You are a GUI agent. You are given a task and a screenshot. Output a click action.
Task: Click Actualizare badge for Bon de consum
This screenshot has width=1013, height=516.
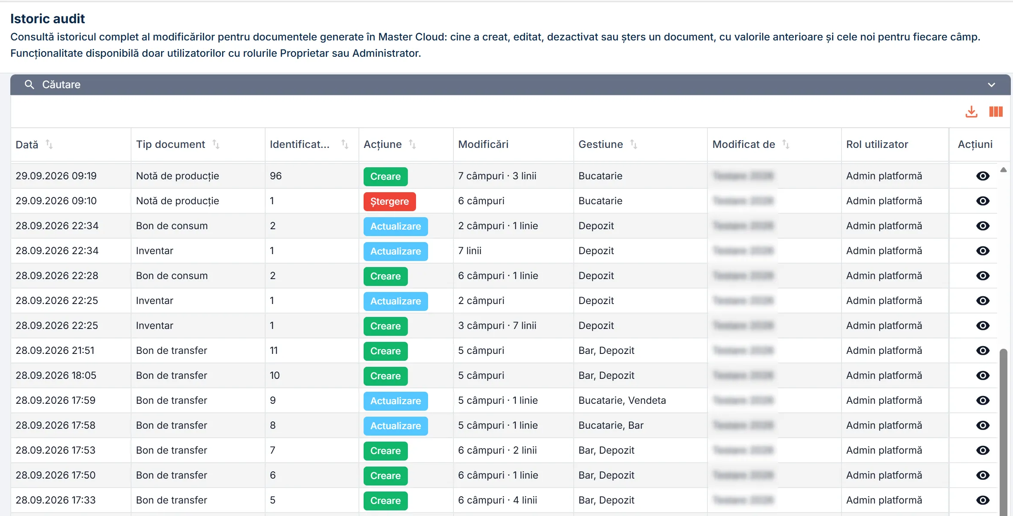395,226
